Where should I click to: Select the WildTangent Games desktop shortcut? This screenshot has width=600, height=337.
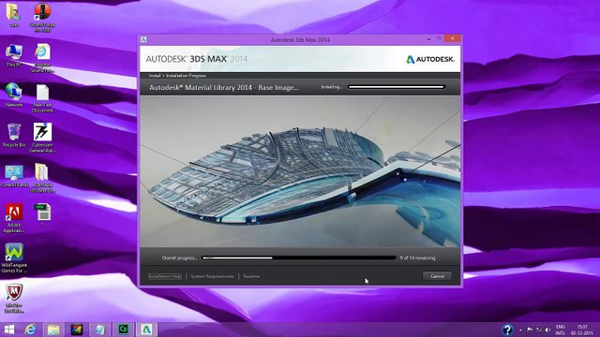click(14, 258)
